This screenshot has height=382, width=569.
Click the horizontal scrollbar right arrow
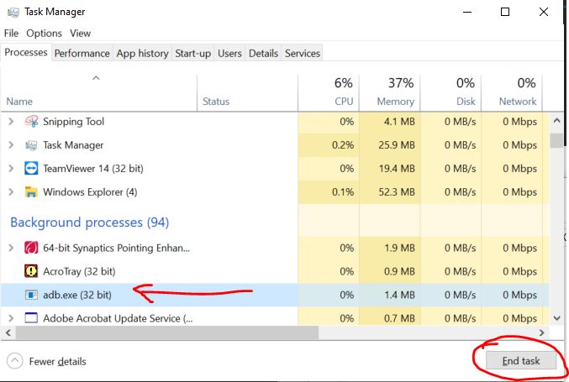[x=542, y=332]
